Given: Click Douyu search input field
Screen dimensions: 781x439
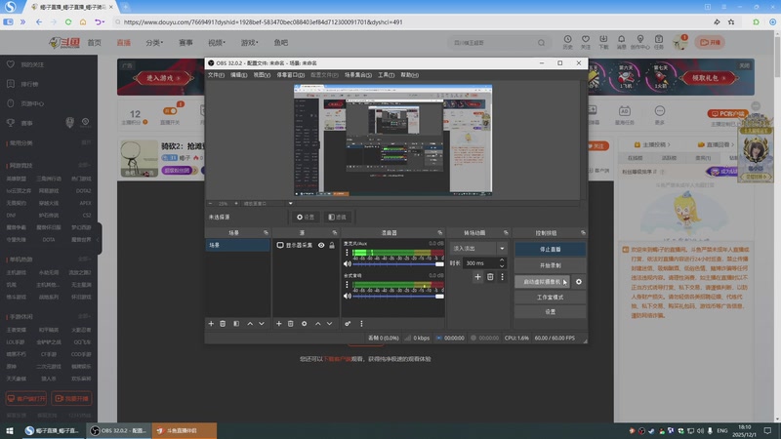Looking at the screenshot, I should pyautogui.click(x=492, y=43).
